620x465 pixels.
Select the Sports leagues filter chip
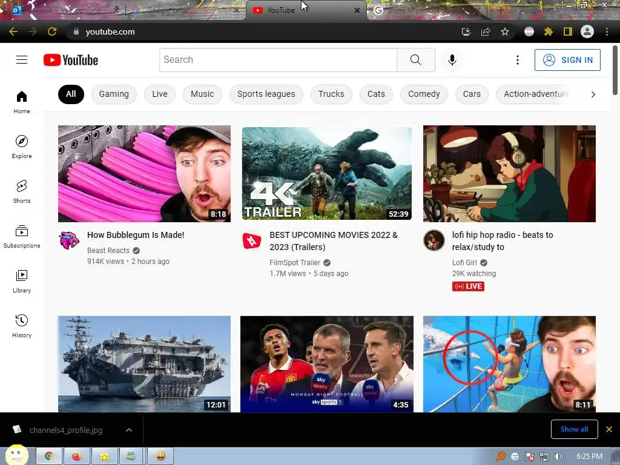[x=266, y=94]
